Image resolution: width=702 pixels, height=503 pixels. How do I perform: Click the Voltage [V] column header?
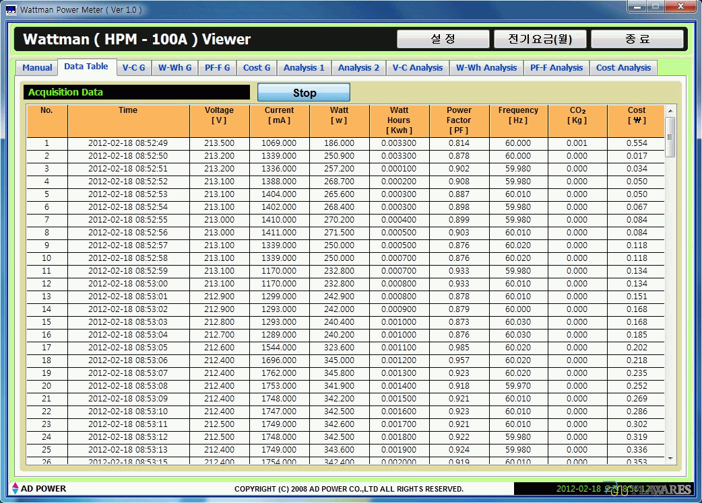[220, 120]
